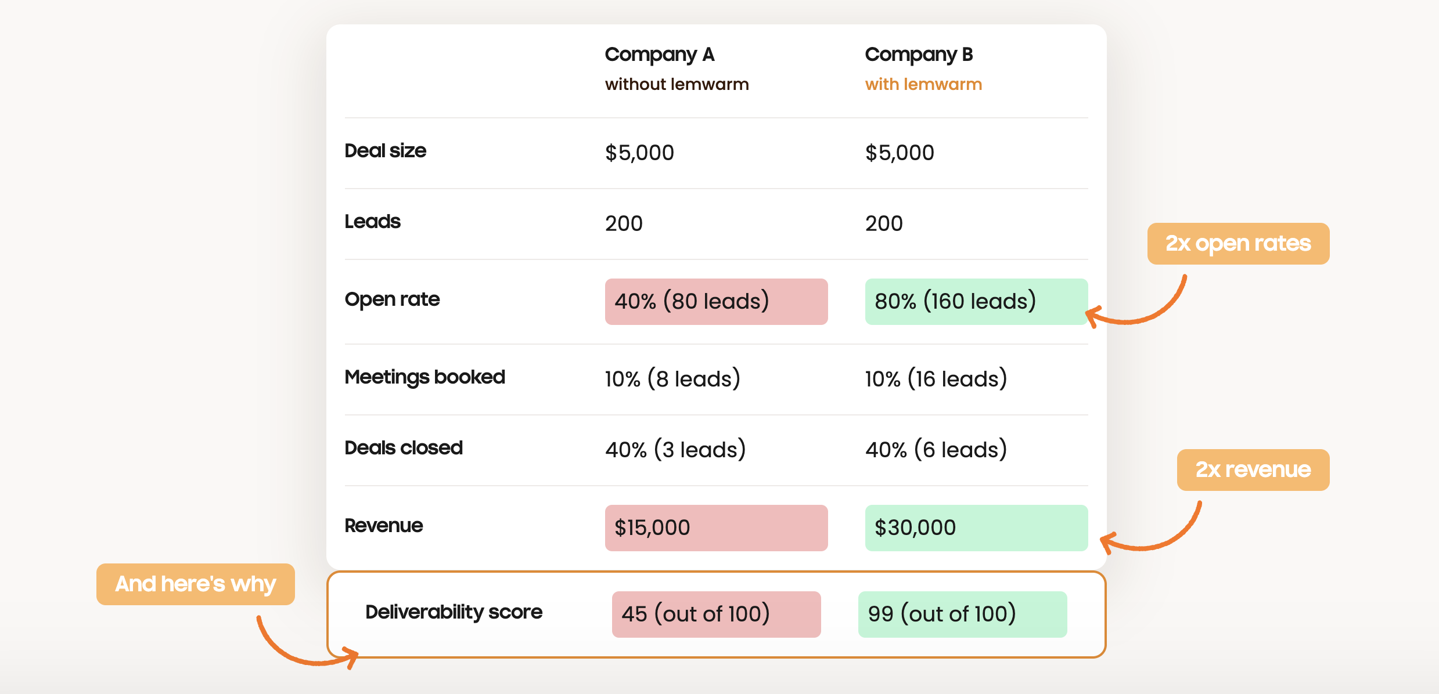Screen dimensions: 1439x694
Task: Select the green '80% (160 leads)' cell
Action: click(976, 302)
